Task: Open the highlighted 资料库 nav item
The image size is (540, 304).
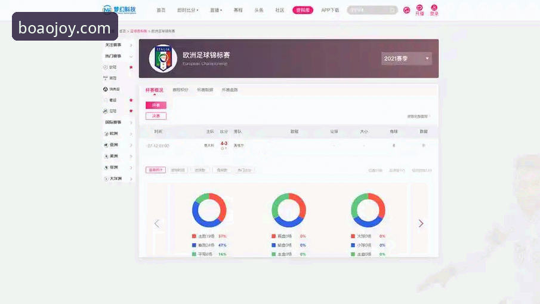Action: coord(303,10)
